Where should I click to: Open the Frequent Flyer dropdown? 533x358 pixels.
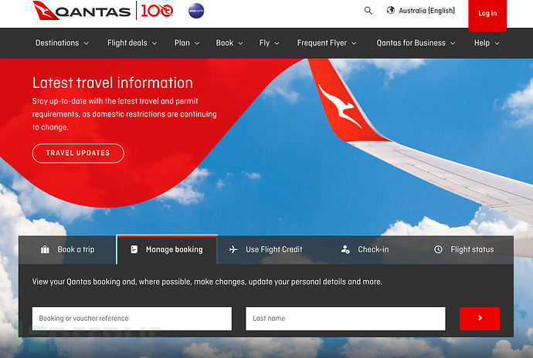[x=327, y=43]
